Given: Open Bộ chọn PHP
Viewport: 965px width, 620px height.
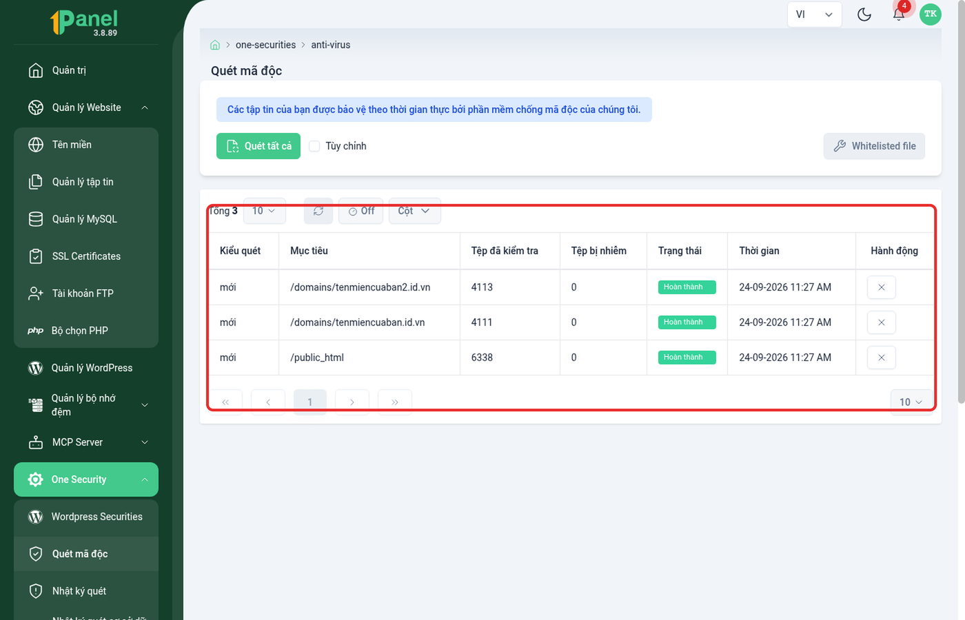Looking at the screenshot, I should coord(86,331).
